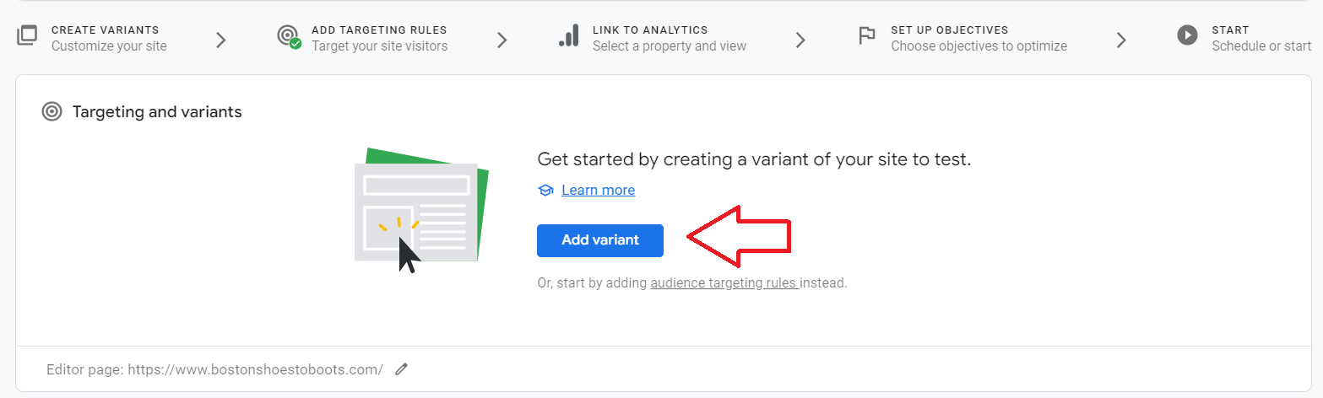This screenshot has width=1323, height=398.
Task: Go to the Link to Analytics step
Action: pos(670,38)
